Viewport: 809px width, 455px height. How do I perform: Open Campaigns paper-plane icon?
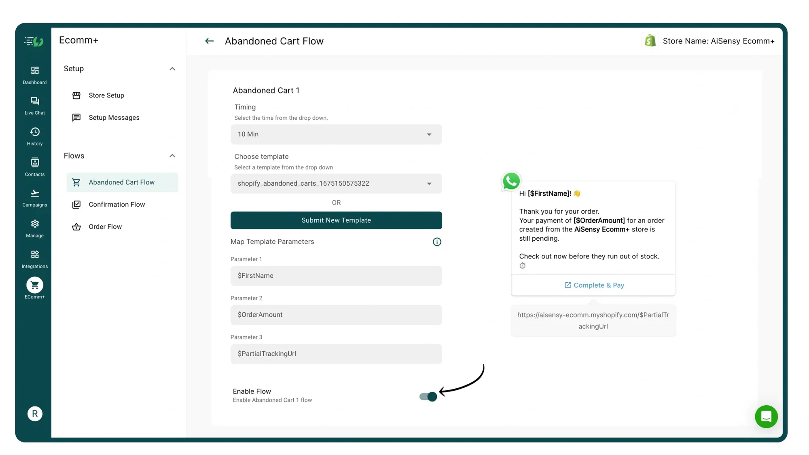[35, 197]
